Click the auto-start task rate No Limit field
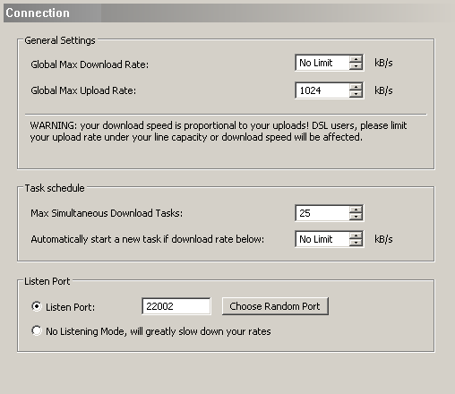Image resolution: width=455 pixels, height=394 pixels. (322, 239)
